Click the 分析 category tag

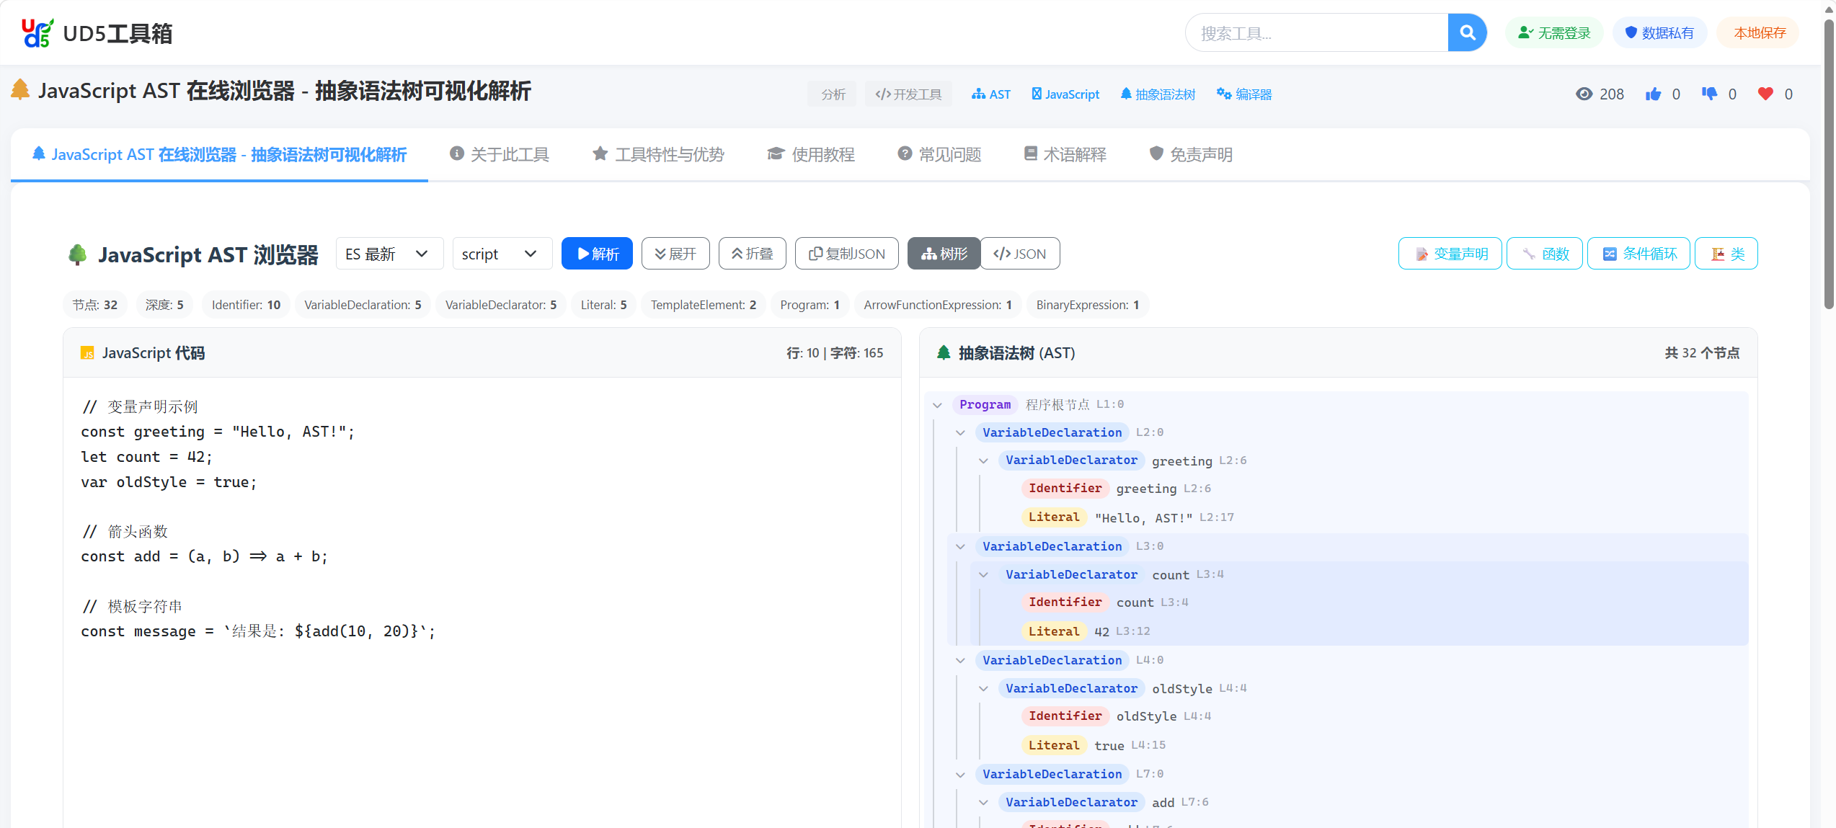point(832,94)
